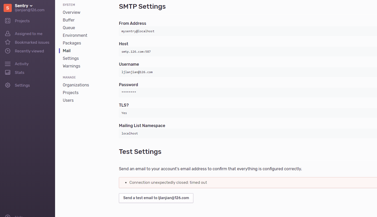Viewport: 377px width, 217px height.
Task: Click the Assigned to me person icon
Action: point(8,33)
